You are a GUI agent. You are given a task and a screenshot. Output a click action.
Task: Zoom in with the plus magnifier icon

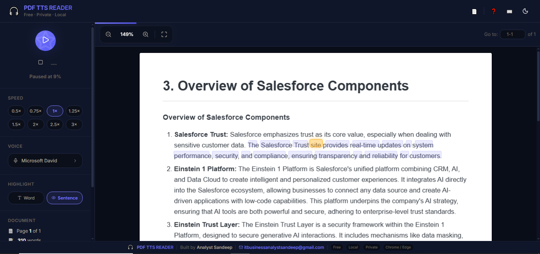click(x=146, y=34)
